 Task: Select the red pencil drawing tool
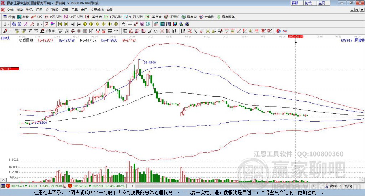(x=5, y=31)
